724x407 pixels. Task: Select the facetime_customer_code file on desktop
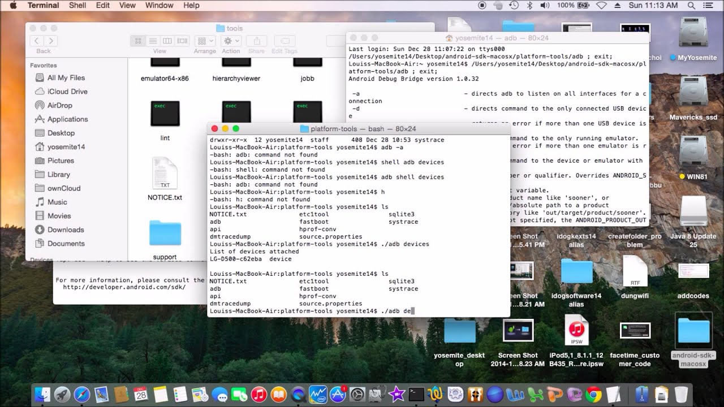coord(635,331)
